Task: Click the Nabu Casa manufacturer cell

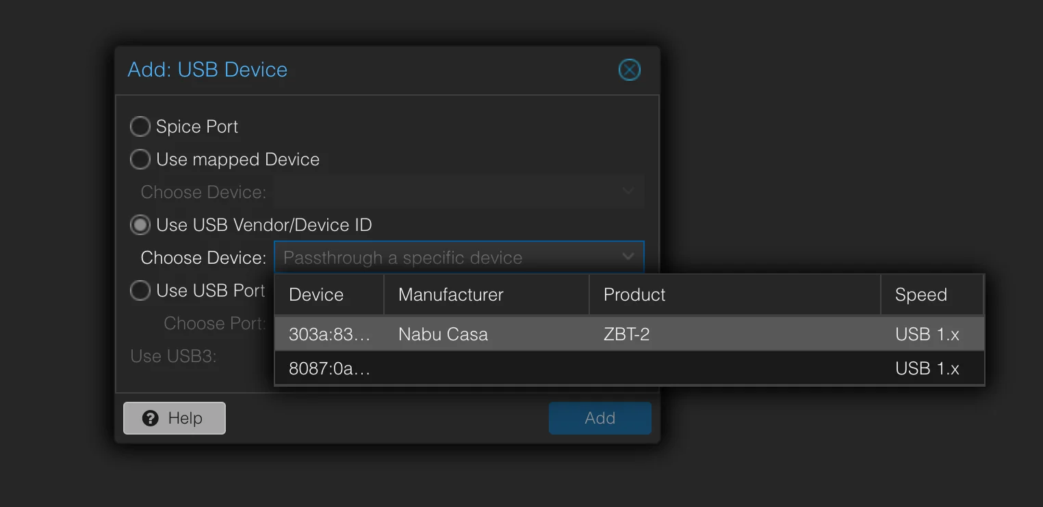Action: pos(443,334)
